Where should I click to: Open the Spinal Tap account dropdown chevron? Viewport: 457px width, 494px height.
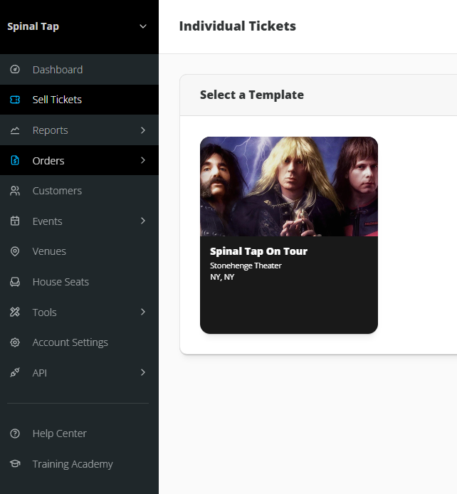(x=143, y=26)
